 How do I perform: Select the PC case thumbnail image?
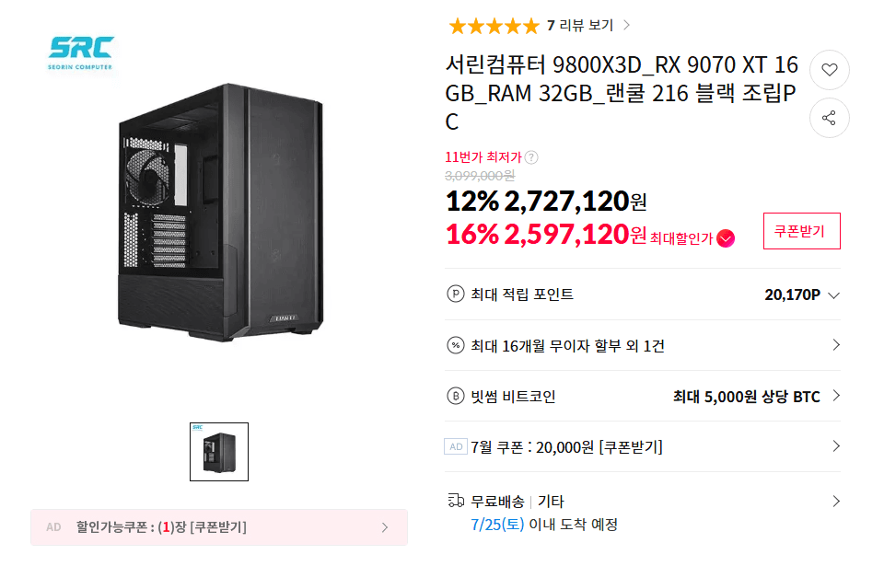pyautogui.click(x=219, y=452)
